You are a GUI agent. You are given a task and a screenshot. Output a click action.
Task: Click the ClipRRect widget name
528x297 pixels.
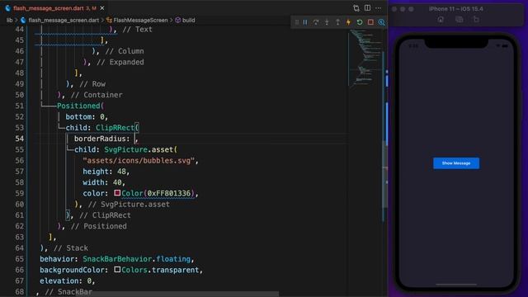(115, 128)
